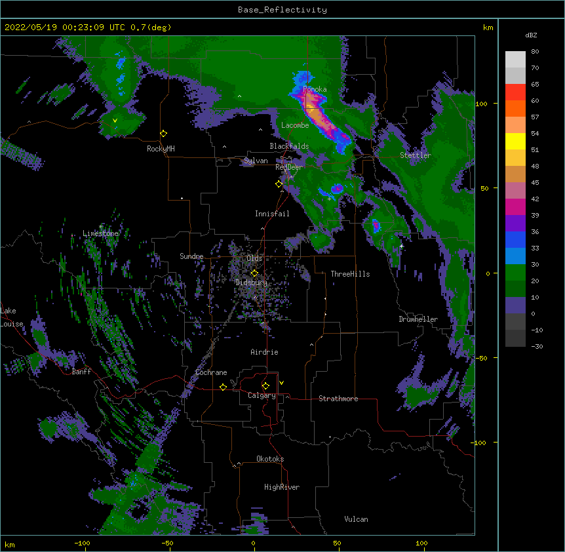
Task: Click the km label beside the timestamp row
Action: tap(488, 28)
